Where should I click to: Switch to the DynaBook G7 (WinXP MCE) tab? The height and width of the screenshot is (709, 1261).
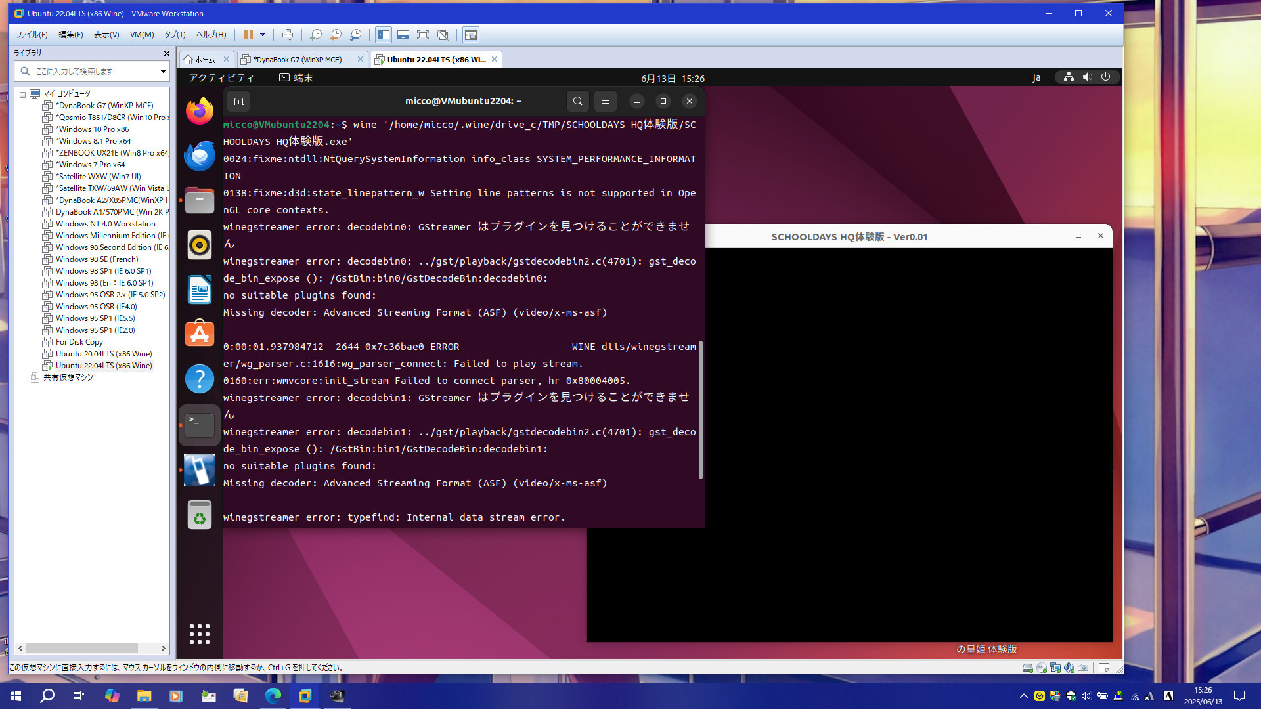click(x=297, y=59)
